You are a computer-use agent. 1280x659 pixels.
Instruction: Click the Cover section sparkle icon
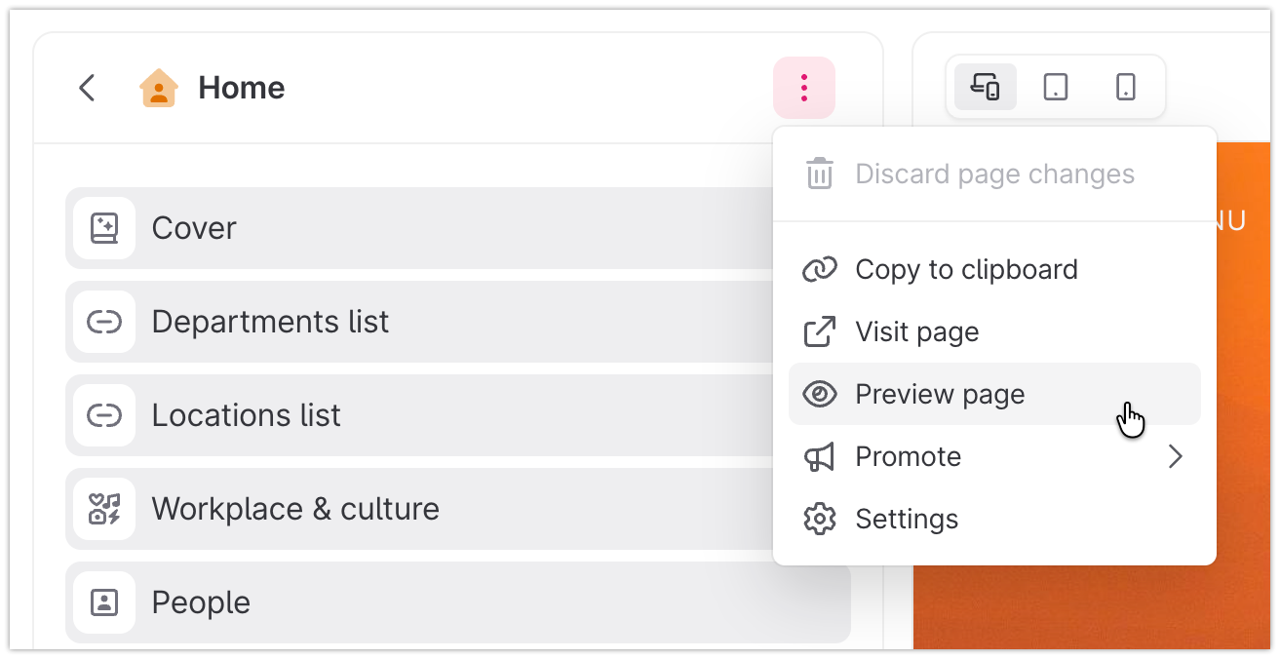coord(104,228)
